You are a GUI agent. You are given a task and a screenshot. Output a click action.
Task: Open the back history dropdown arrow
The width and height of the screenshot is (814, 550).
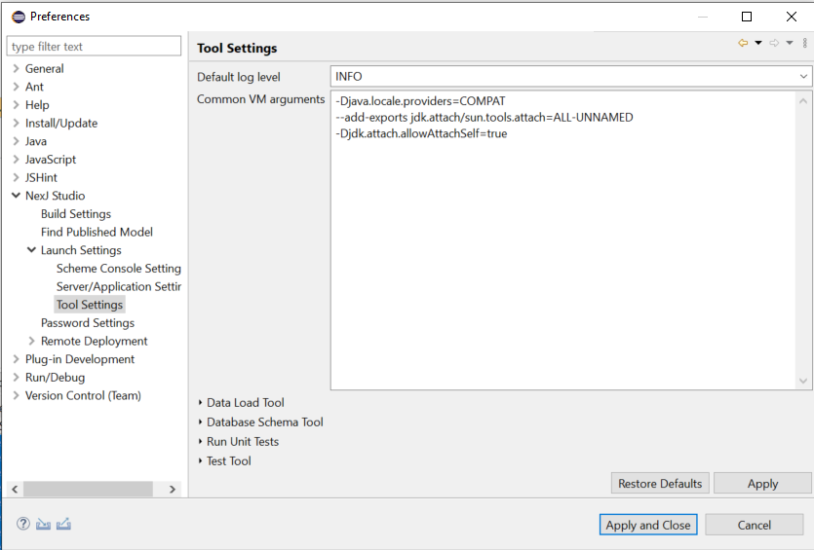point(757,43)
